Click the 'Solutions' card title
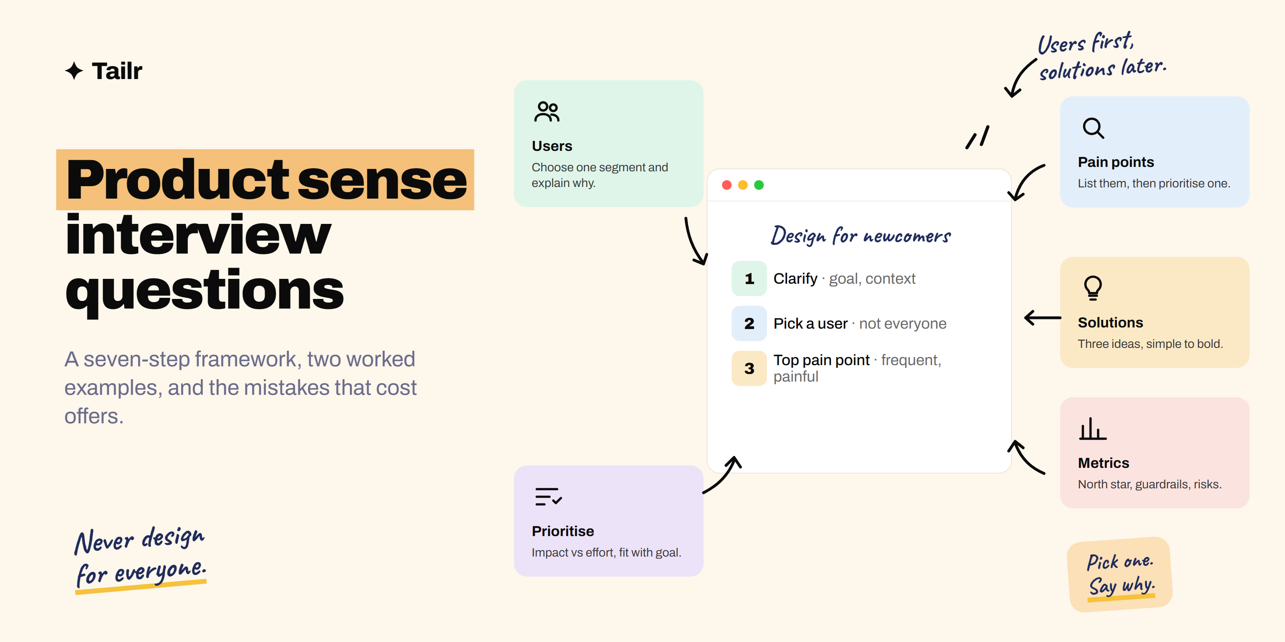The image size is (1285, 642). [x=1110, y=322]
